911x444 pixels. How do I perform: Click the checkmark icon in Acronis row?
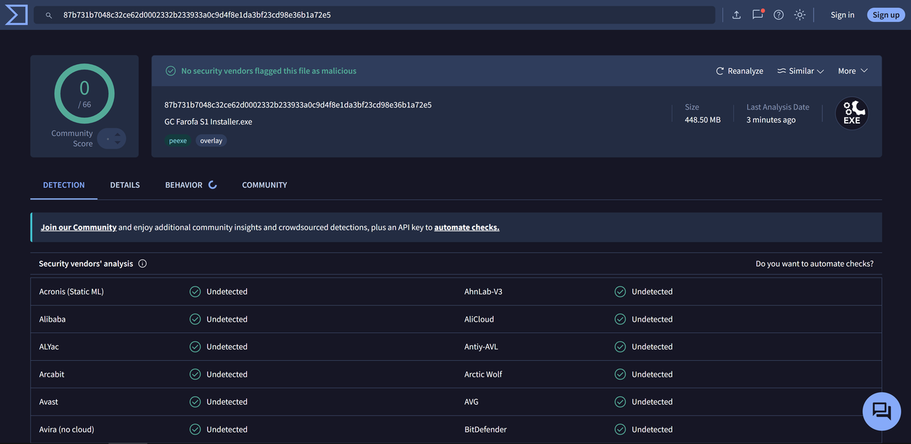tap(195, 292)
